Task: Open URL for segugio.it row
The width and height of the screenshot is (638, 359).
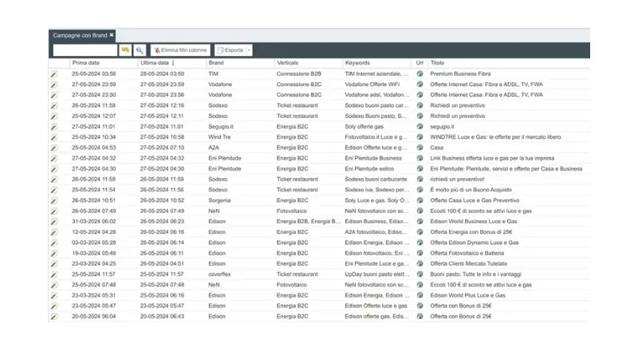Action: 419,127
